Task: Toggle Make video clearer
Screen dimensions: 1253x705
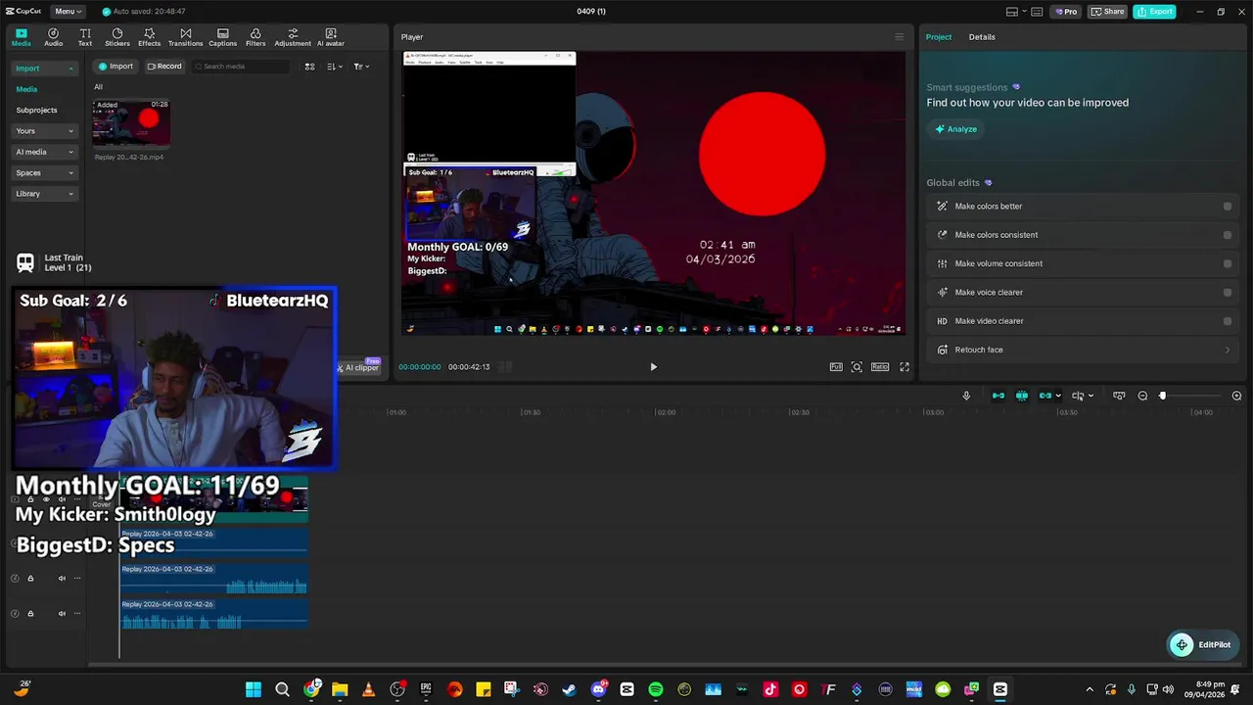Action: (x=1227, y=321)
